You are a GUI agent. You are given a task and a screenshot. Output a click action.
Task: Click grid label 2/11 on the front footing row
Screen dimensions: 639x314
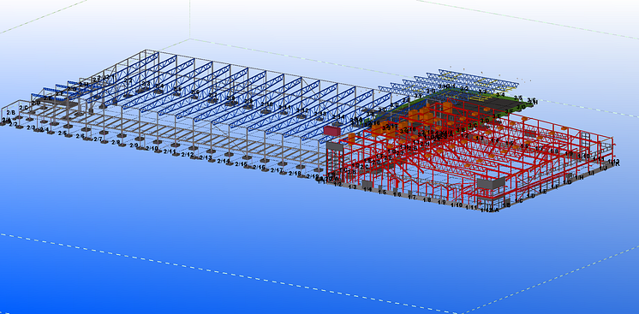coord(169,151)
